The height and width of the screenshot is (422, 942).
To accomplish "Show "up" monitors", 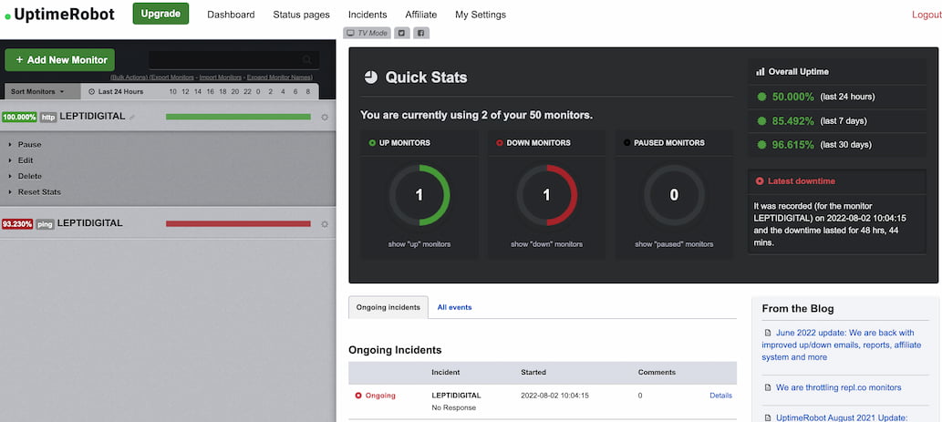I will 419,244.
